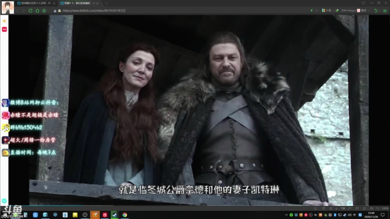
Task: Open the browser extensions (扩展) menu
Action: (327, 10)
